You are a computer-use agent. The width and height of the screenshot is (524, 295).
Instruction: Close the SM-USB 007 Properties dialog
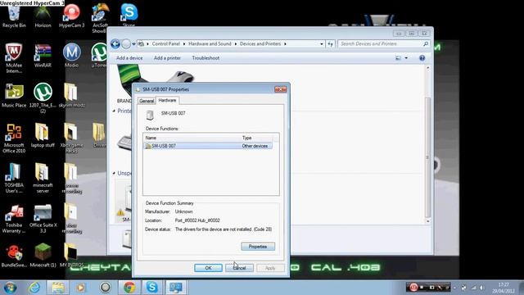[280, 89]
